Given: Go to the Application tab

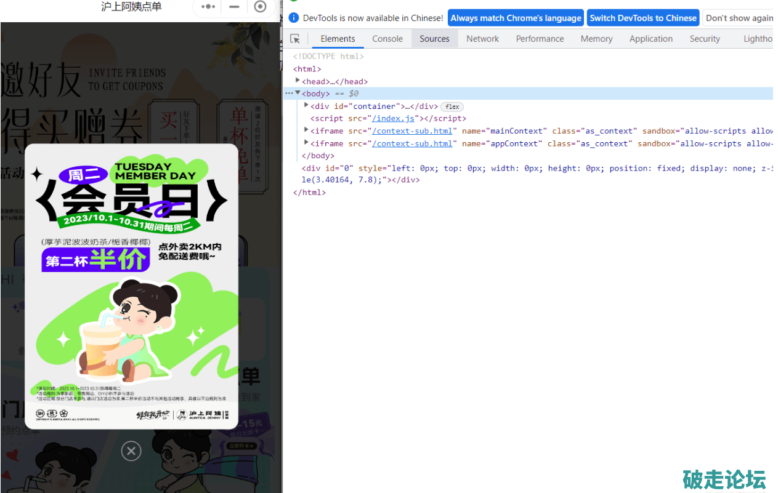Looking at the screenshot, I should [650, 39].
